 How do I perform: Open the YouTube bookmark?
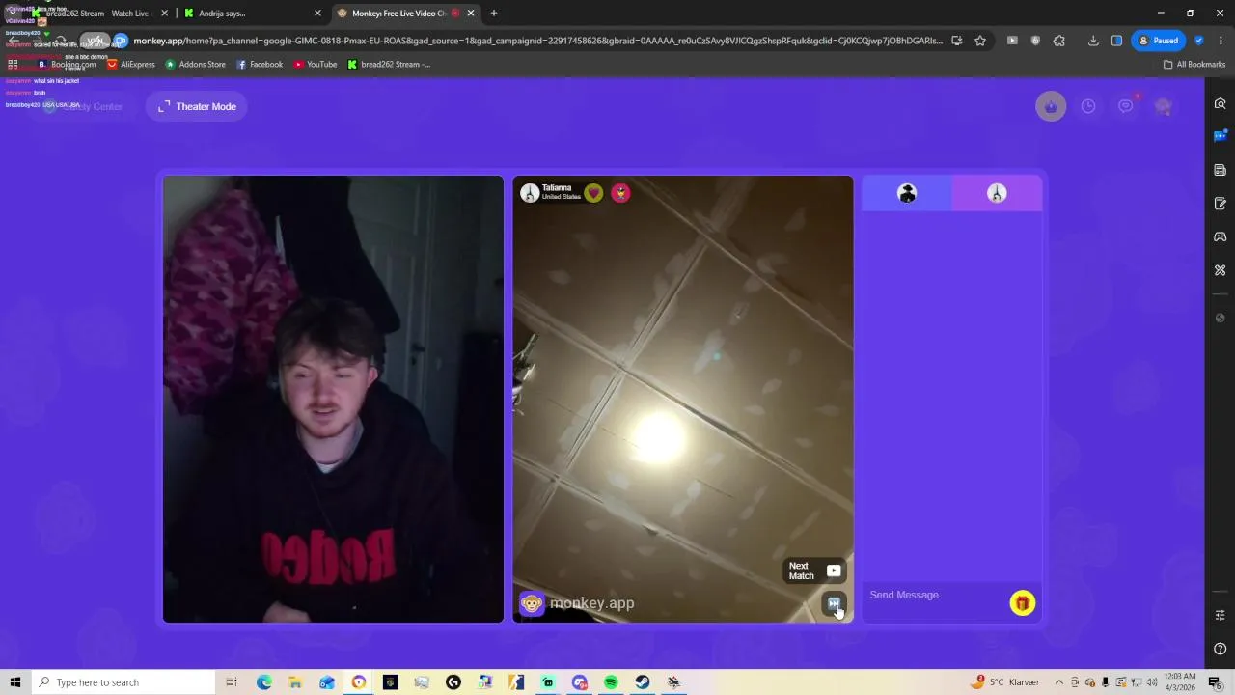316,65
